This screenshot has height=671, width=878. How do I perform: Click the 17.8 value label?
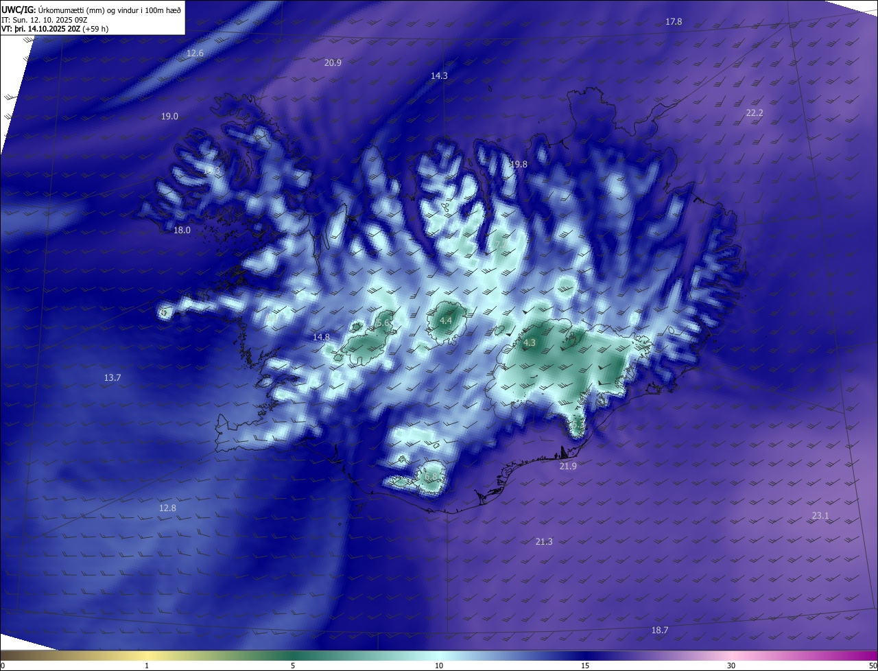point(674,22)
